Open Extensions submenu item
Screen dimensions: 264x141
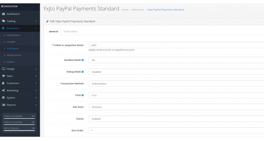(x=13, y=49)
